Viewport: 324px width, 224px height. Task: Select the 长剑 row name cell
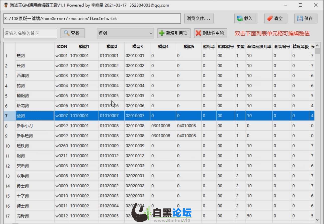click(x=35, y=66)
